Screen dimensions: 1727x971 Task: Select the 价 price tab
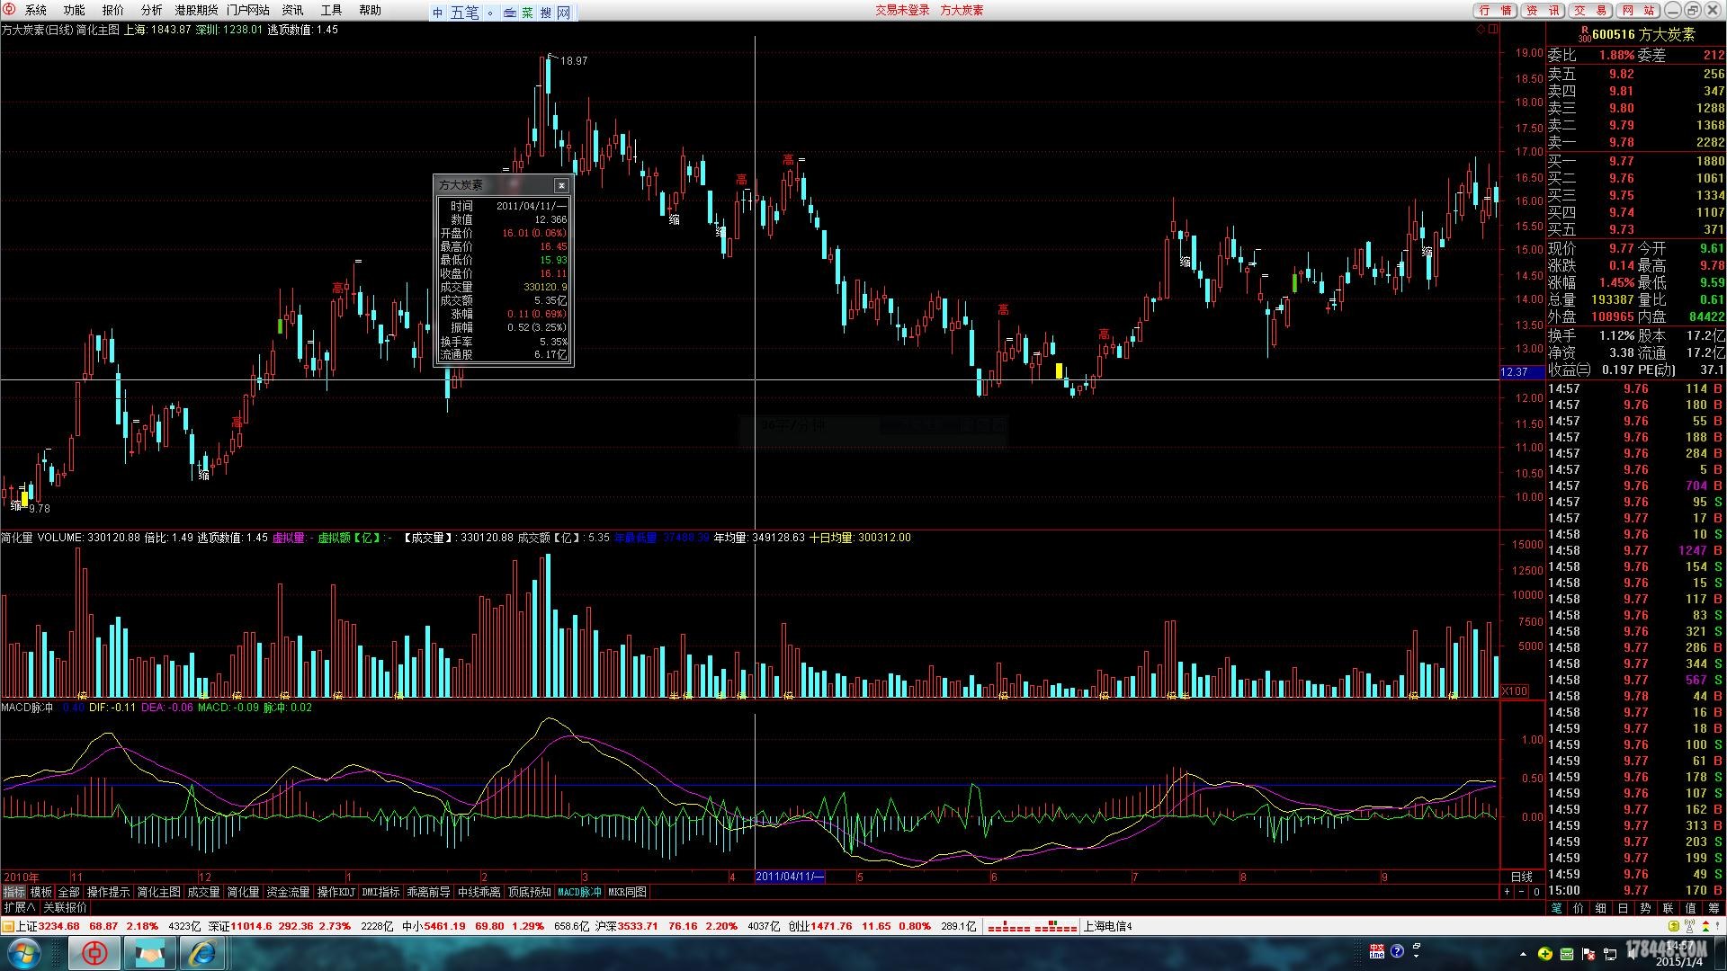pos(1579,908)
